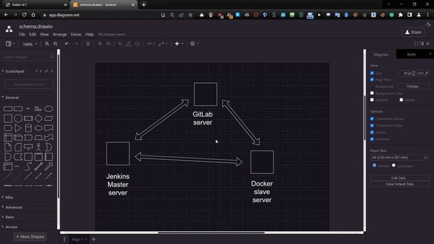The height and width of the screenshot is (244, 434).
Task: Select the cloud shape
Action: 39,128
